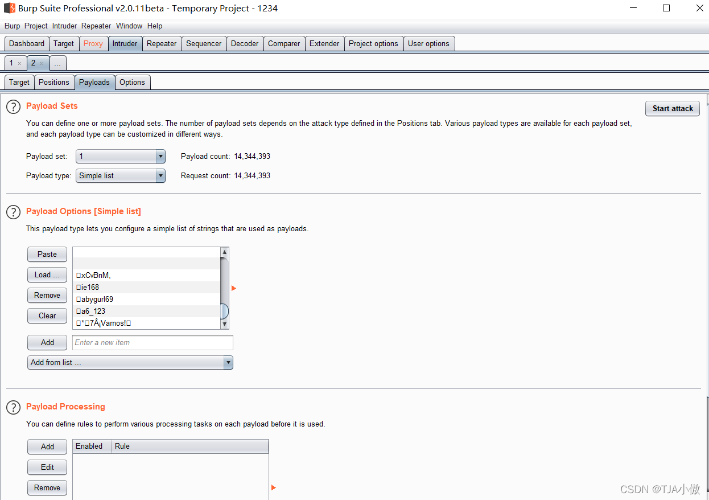Switch to the Dashboard tab
709x500 pixels.
(27, 43)
